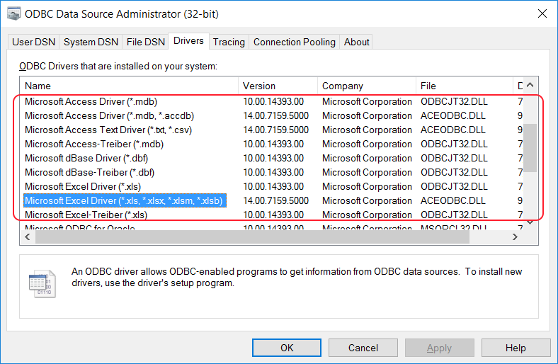Sort drivers by Company column header

click(367, 86)
